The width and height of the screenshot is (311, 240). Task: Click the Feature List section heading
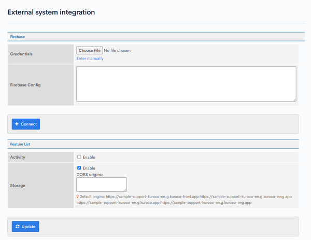(x=20, y=144)
